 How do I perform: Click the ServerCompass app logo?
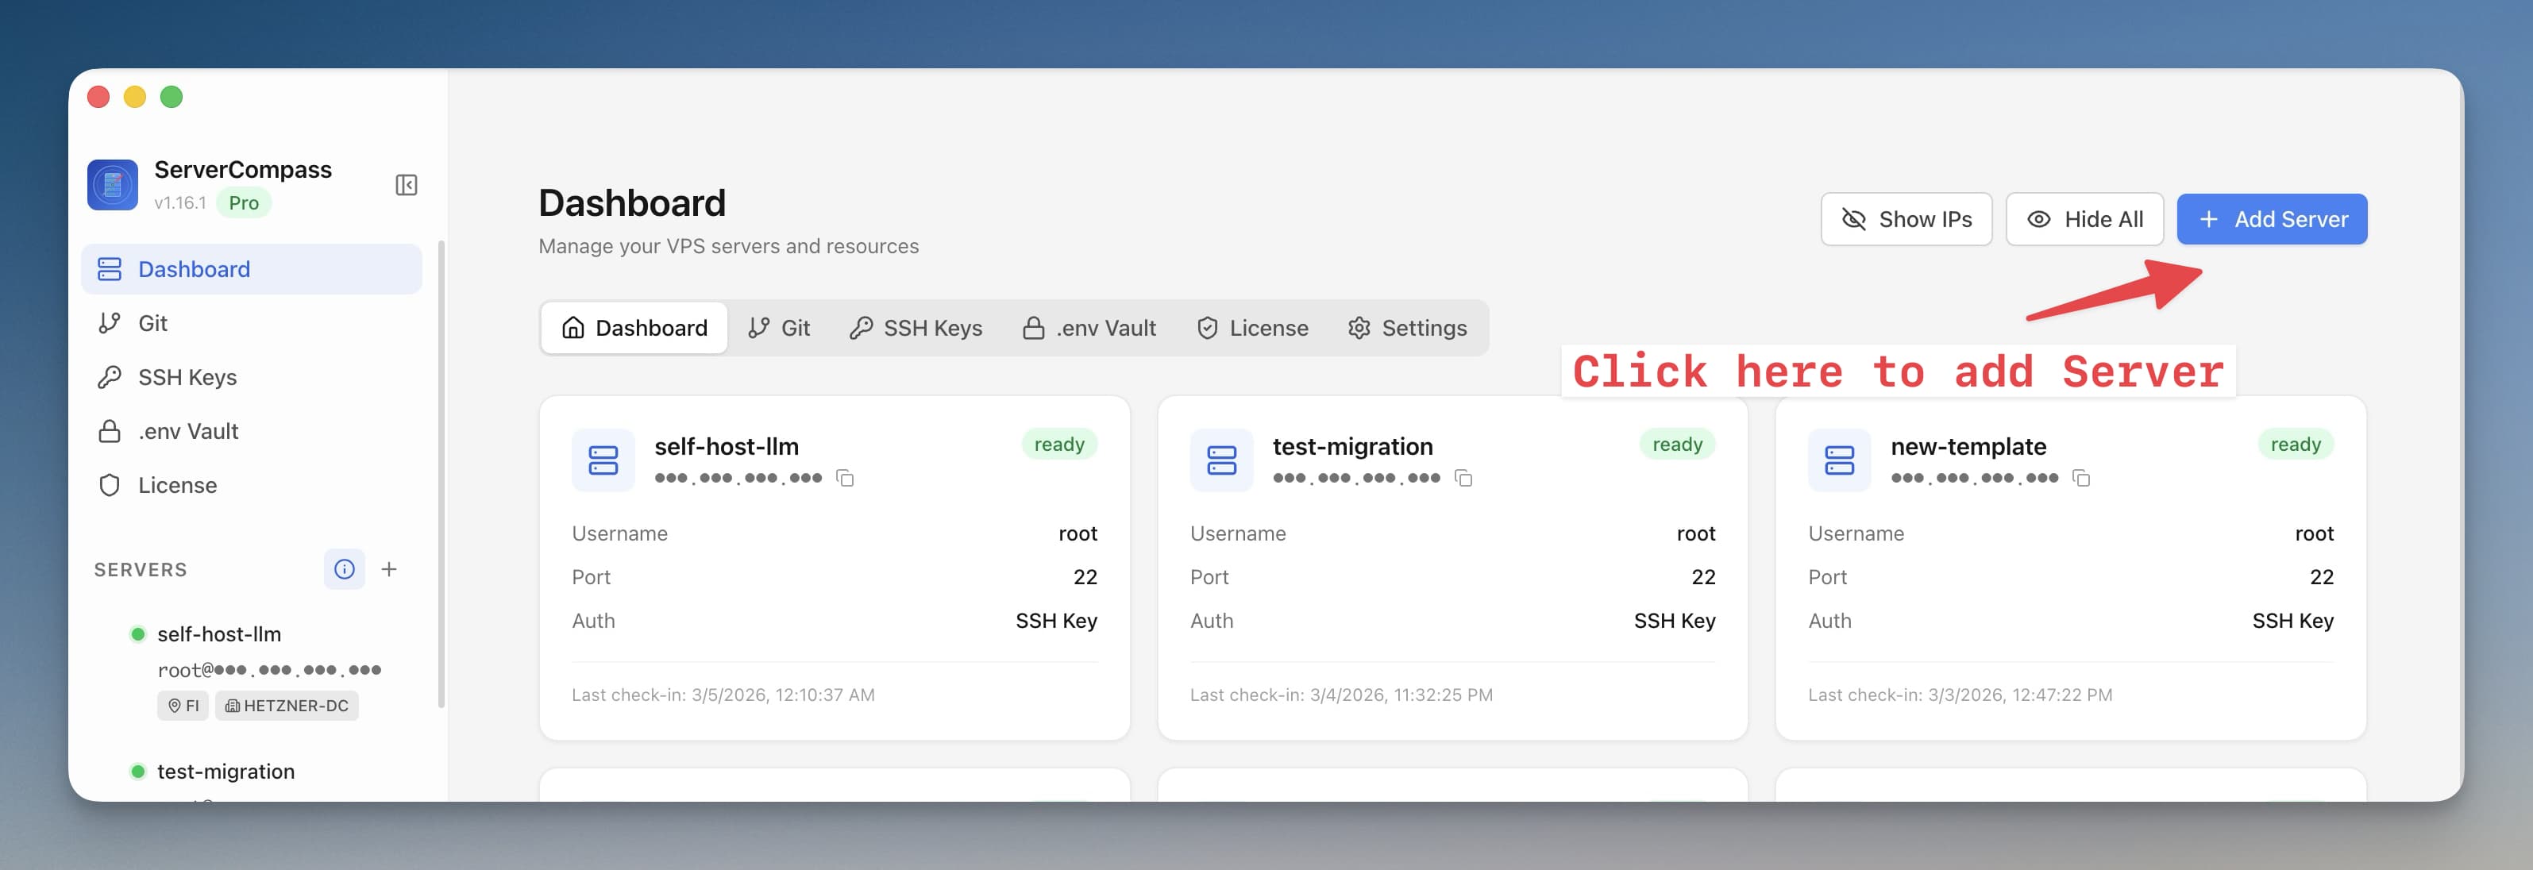tap(112, 185)
